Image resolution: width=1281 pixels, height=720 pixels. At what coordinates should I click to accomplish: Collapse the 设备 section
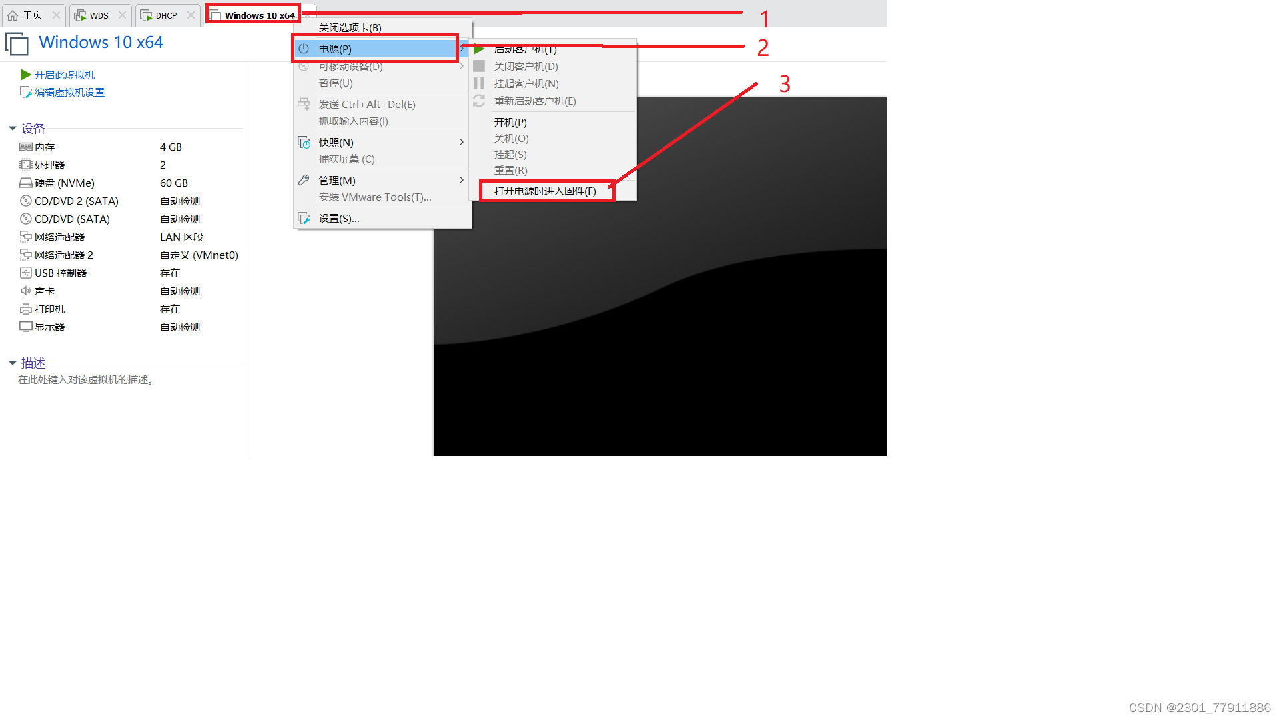[x=12, y=128]
